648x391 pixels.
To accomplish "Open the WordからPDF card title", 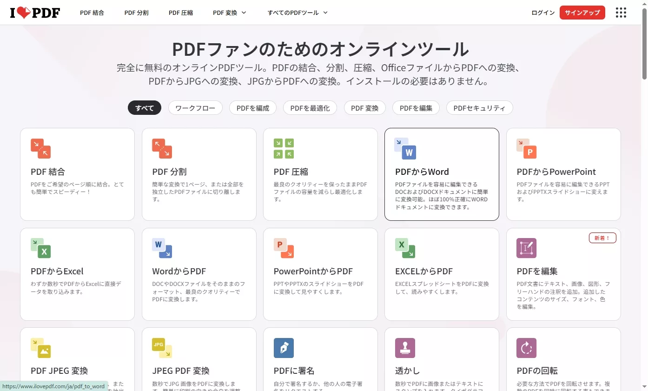I will click(x=179, y=272).
